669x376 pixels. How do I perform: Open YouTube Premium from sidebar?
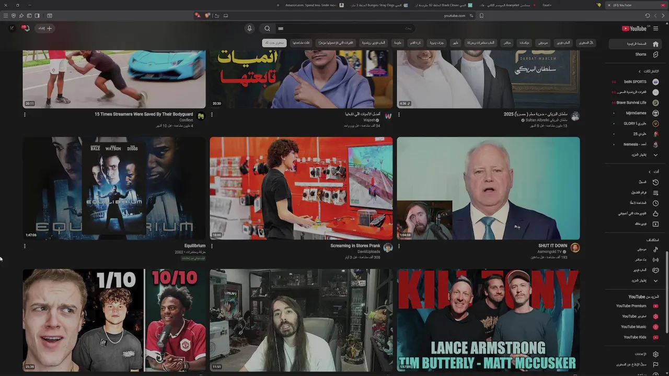tap(635, 306)
